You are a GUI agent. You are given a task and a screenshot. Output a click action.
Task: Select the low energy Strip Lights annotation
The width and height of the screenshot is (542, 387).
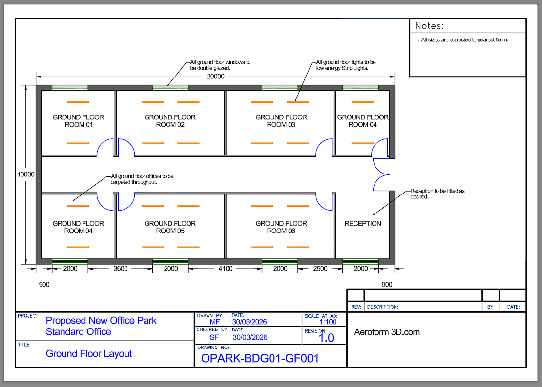coord(346,65)
